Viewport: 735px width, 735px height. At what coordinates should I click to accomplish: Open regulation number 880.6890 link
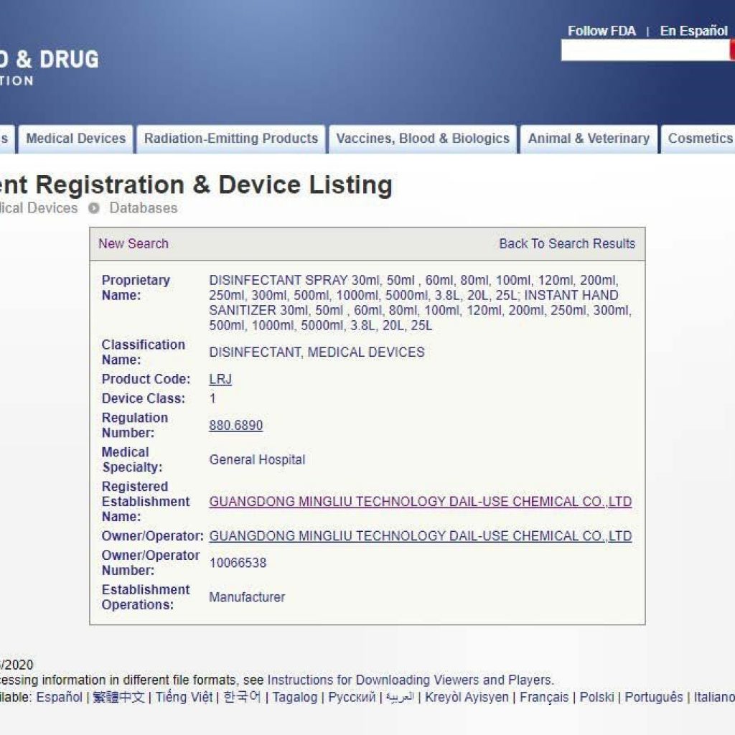pos(235,426)
